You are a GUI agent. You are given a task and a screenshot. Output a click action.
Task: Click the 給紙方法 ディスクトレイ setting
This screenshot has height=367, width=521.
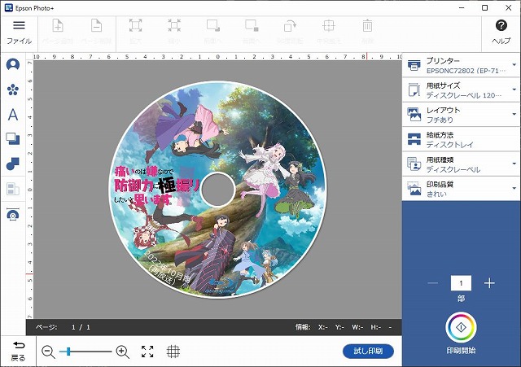[462, 139]
